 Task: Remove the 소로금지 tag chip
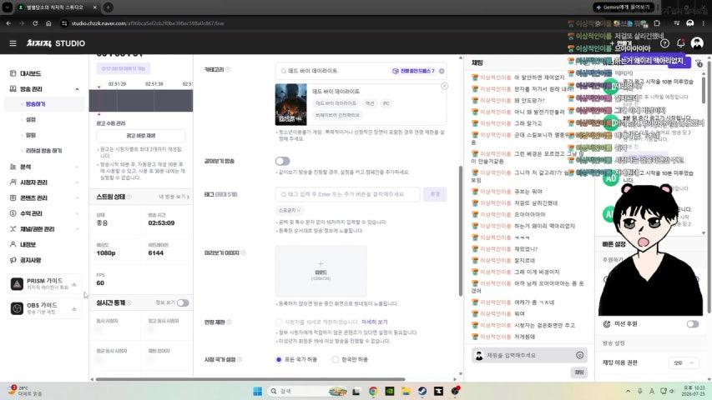point(299,211)
